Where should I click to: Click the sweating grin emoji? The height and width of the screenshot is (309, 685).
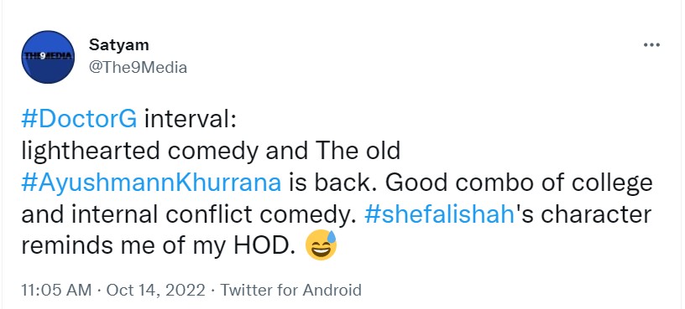click(x=321, y=245)
